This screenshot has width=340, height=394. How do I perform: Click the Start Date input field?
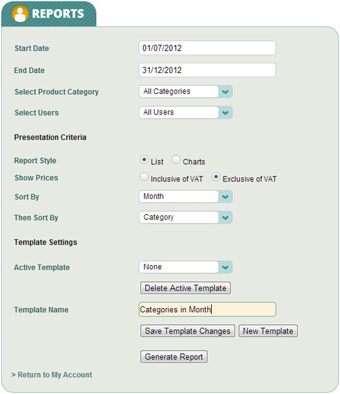[x=207, y=48]
